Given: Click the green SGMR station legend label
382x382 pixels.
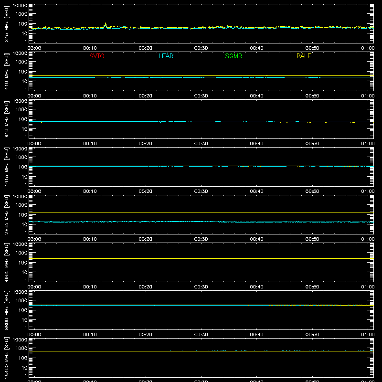Looking at the screenshot, I should point(233,56).
